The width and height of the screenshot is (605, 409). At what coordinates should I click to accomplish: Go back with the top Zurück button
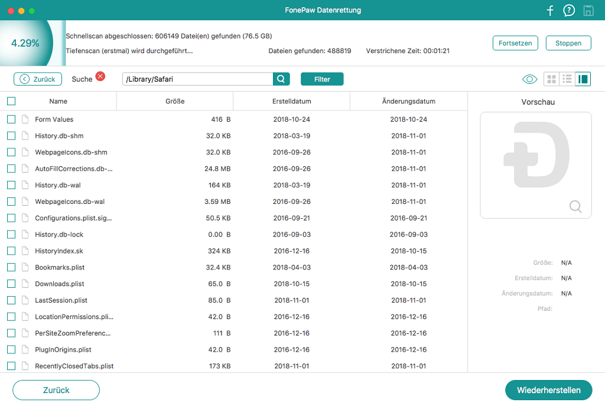(38, 79)
